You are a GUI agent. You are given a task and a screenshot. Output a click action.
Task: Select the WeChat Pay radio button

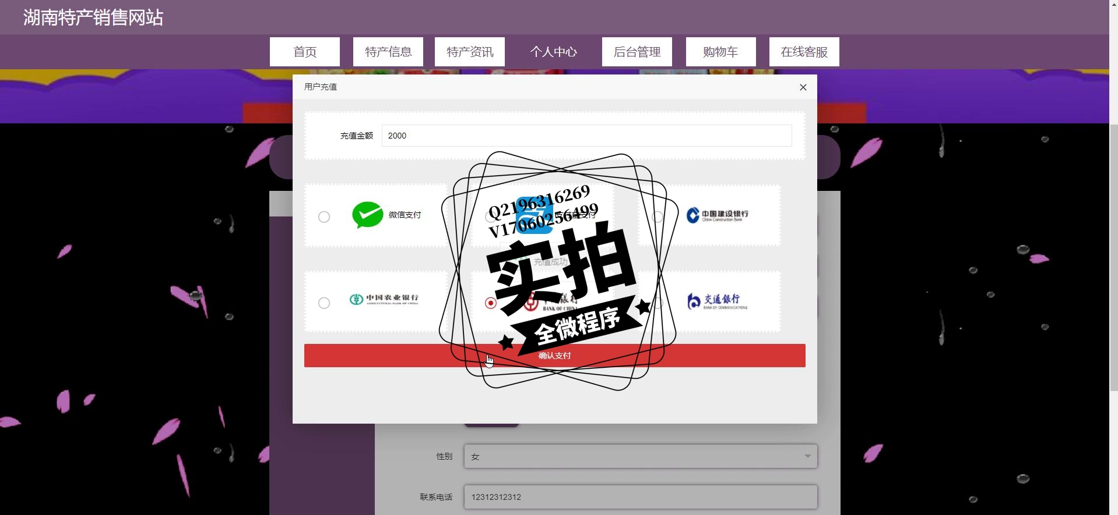[x=324, y=217]
